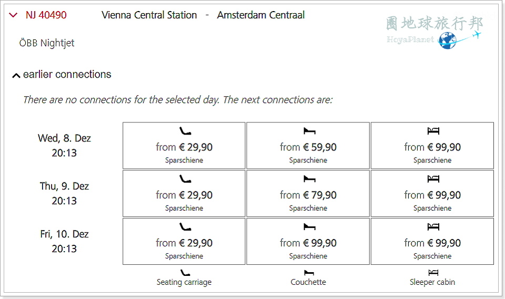Choose Wed 8. Dez sleeper cabin €99,90 fare

pos(432,146)
